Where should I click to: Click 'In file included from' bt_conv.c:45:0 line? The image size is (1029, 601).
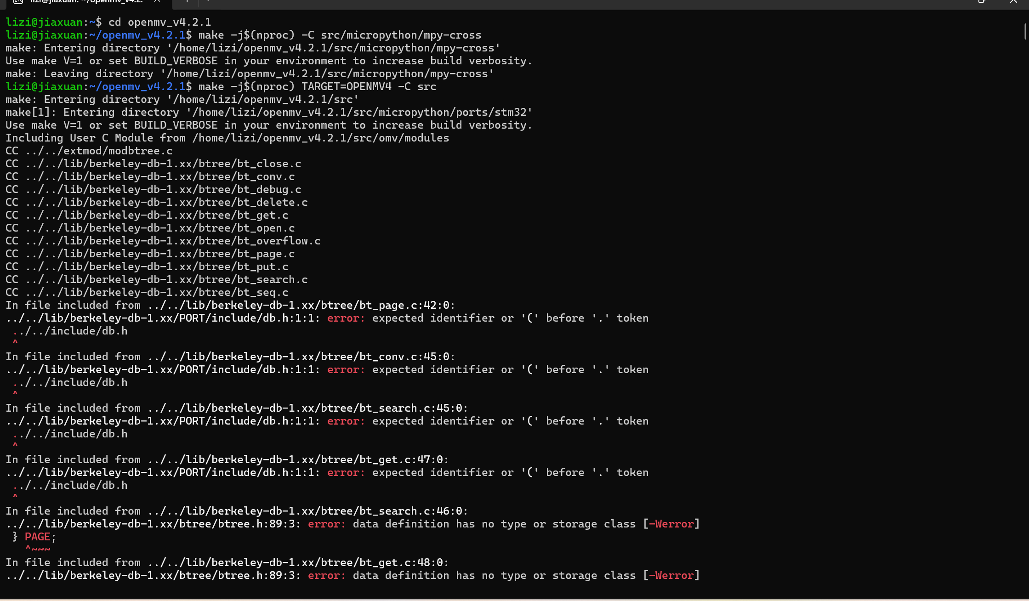pos(230,357)
